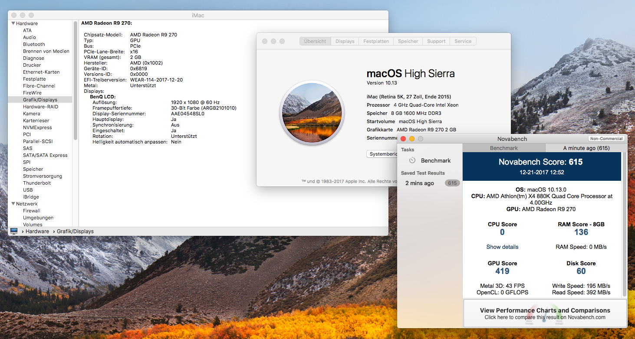Click the resolution value '1920 x 1080 @ 60 Hz'
The height and width of the screenshot is (339, 635).
196,102
